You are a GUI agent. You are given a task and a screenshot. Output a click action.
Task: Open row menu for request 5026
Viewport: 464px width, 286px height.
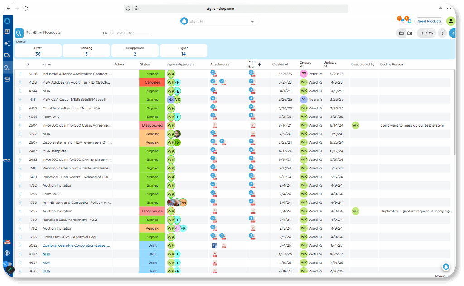tap(20, 74)
